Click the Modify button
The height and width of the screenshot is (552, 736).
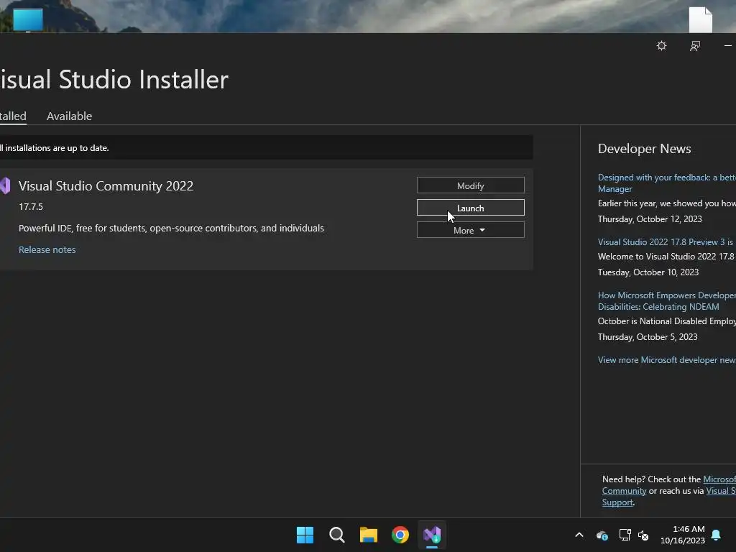[x=470, y=185]
